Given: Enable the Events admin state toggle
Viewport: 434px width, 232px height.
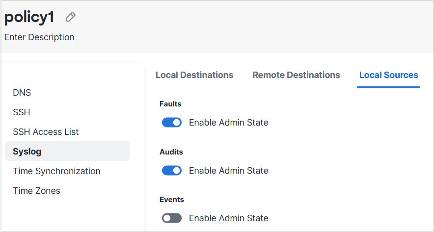Looking at the screenshot, I should point(172,218).
